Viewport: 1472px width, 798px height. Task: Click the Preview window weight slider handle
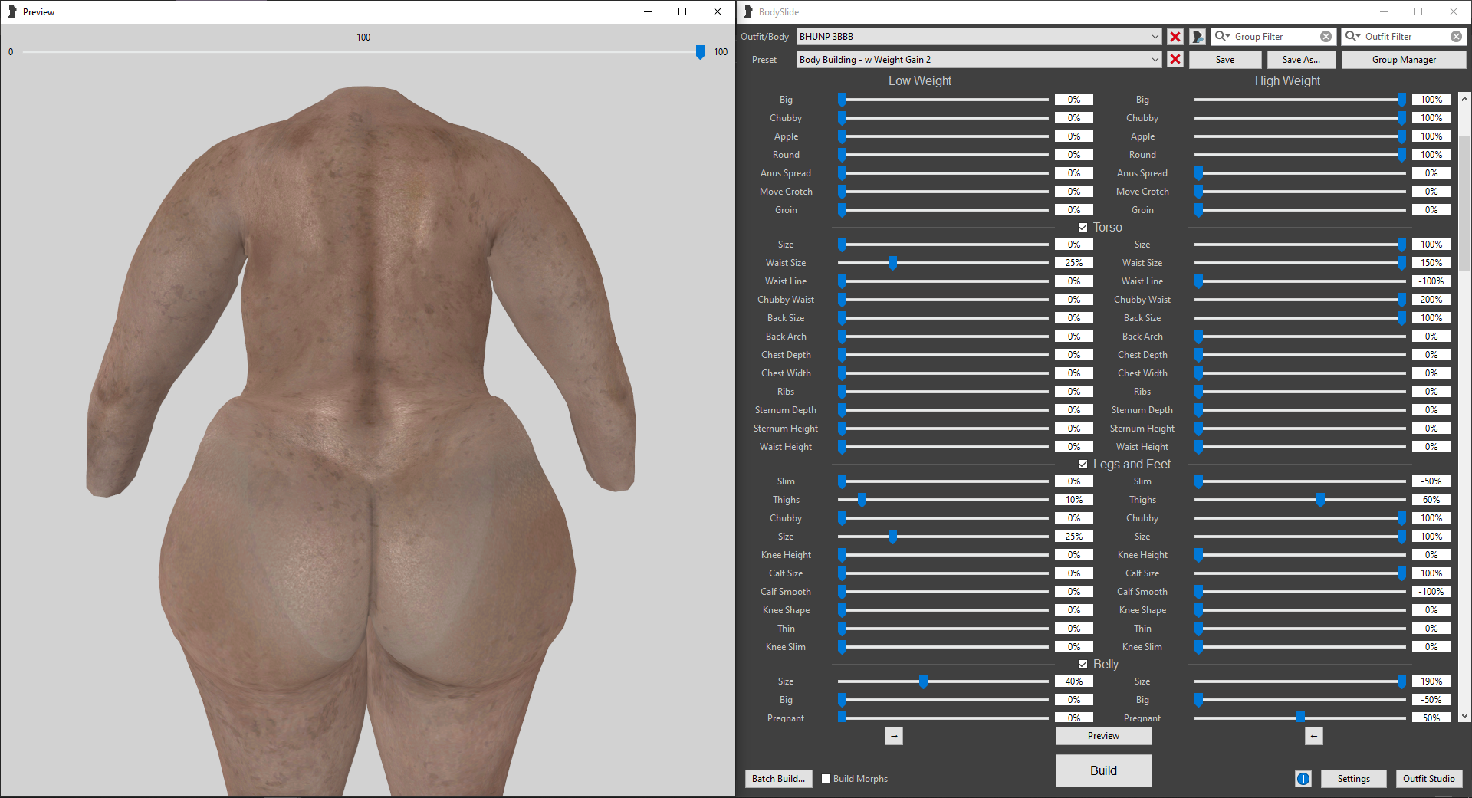click(x=700, y=51)
